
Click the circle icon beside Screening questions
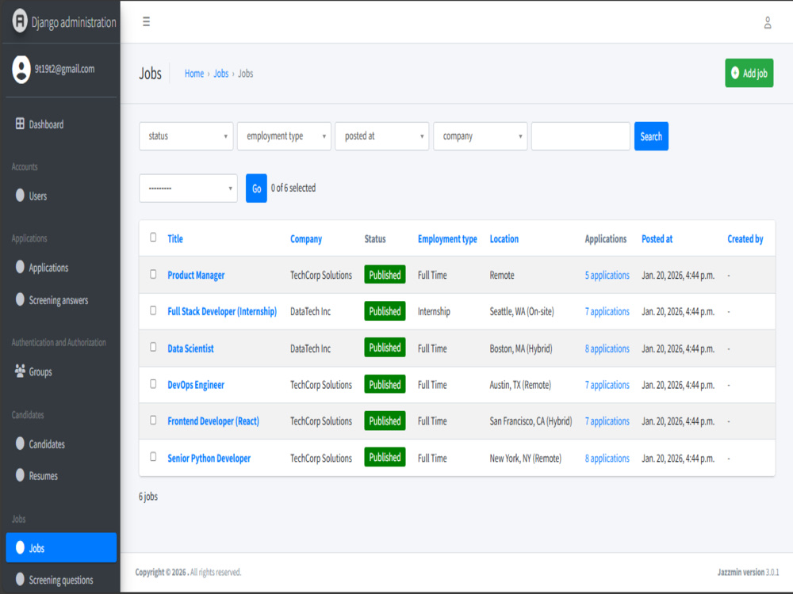pyautogui.click(x=20, y=580)
